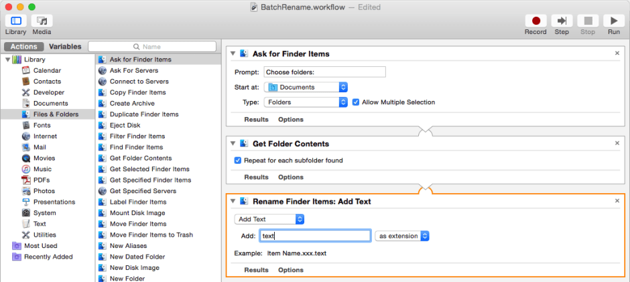Uncheck Allow Multiple Selection checkbox
Image resolution: width=630 pixels, height=282 pixels.
pos(356,102)
